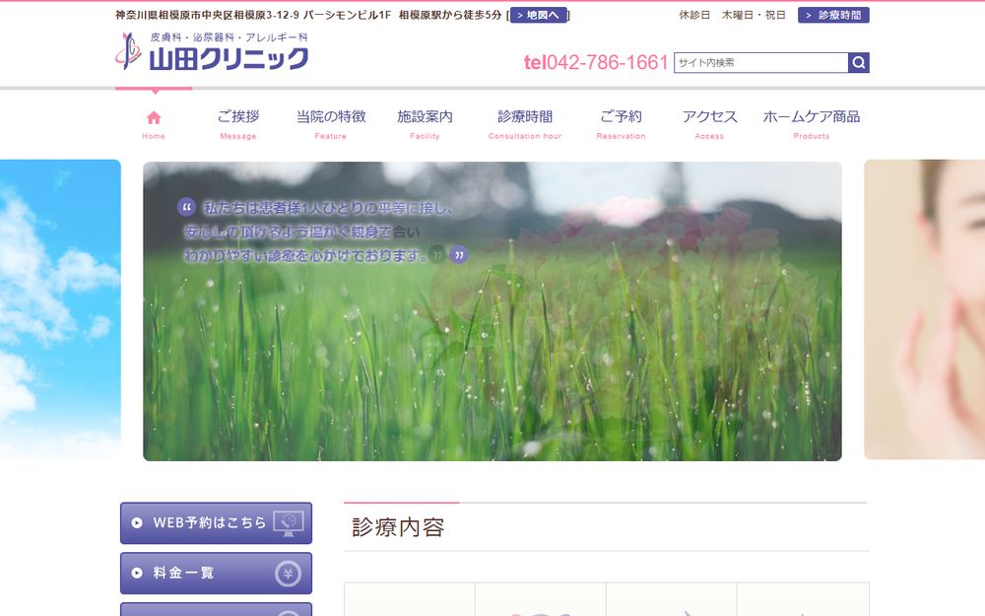Click the clinic address text at top
The width and height of the screenshot is (985, 616).
tap(253, 15)
